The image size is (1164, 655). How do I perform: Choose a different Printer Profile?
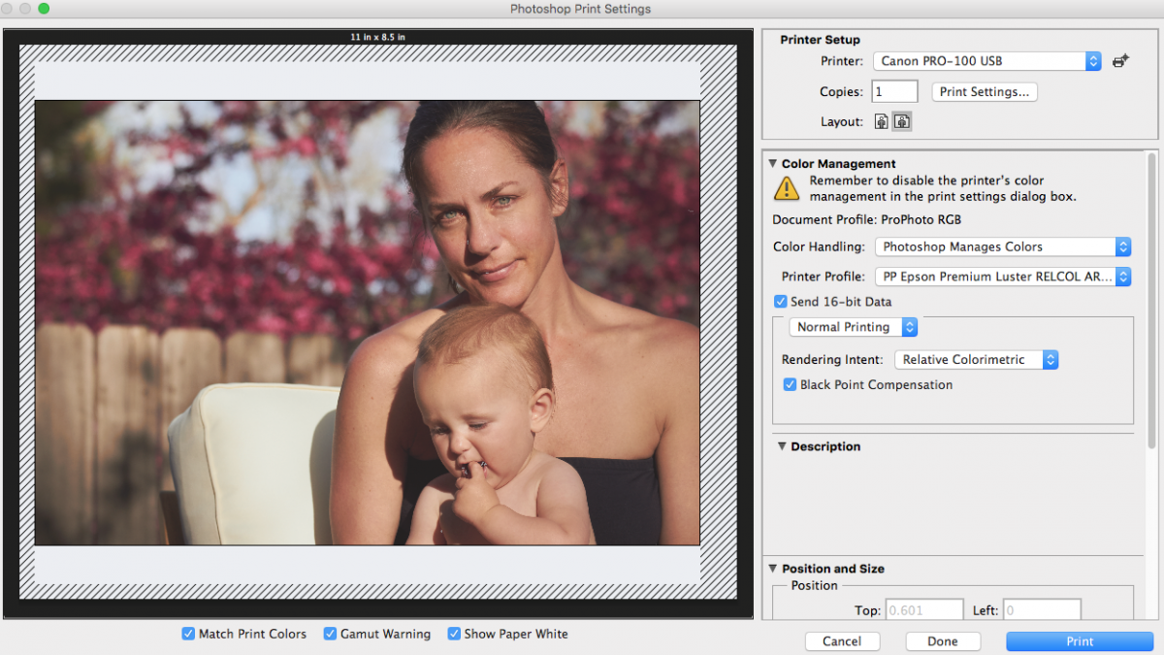pos(1002,278)
